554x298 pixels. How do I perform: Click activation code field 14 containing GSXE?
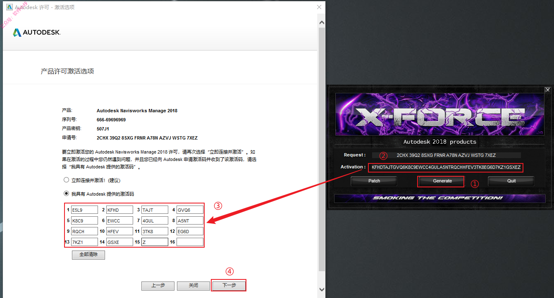point(119,242)
